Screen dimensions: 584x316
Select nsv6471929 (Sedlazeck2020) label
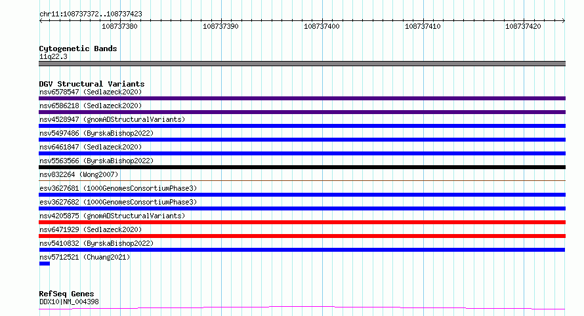click(91, 229)
